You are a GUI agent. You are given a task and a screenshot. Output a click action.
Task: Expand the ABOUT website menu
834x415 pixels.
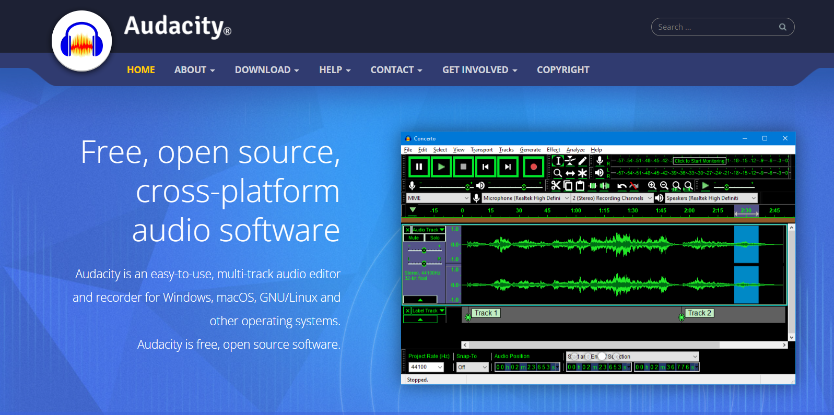(195, 70)
